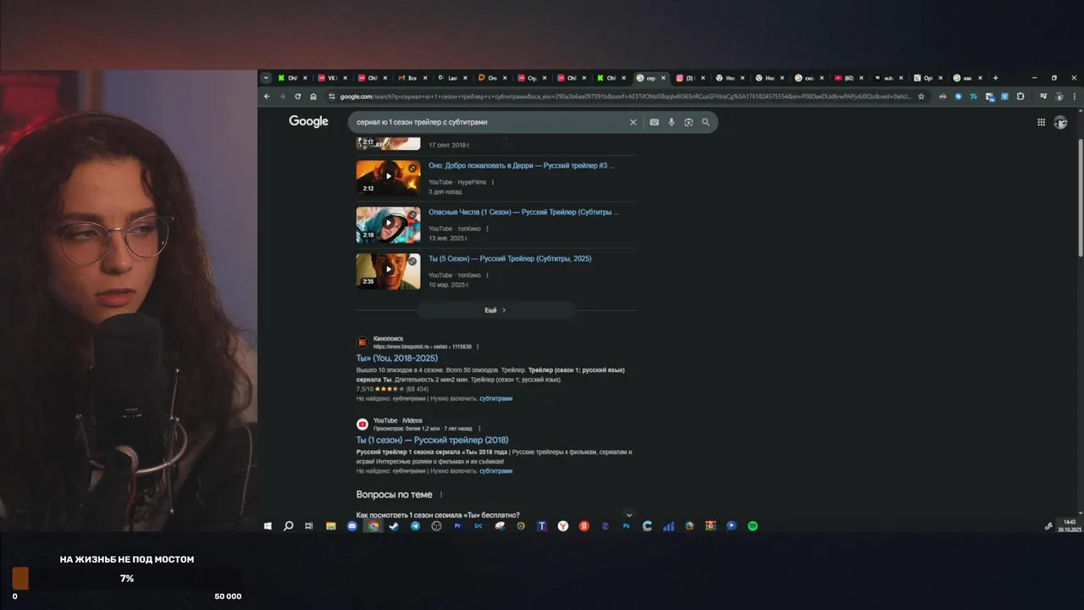Open options for HypeFilms video result
Viewport: 1084px width, 610px height.
(x=493, y=182)
